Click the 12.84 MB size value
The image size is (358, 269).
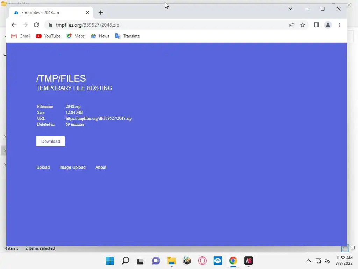pyautogui.click(x=74, y=112)
